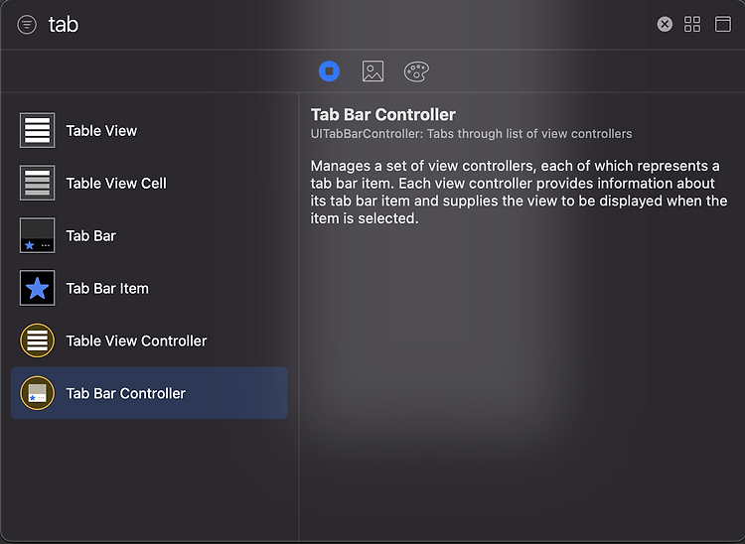Choose the 'Table View' list entry label
Screen dimensions: 745x544
(101, 131)
